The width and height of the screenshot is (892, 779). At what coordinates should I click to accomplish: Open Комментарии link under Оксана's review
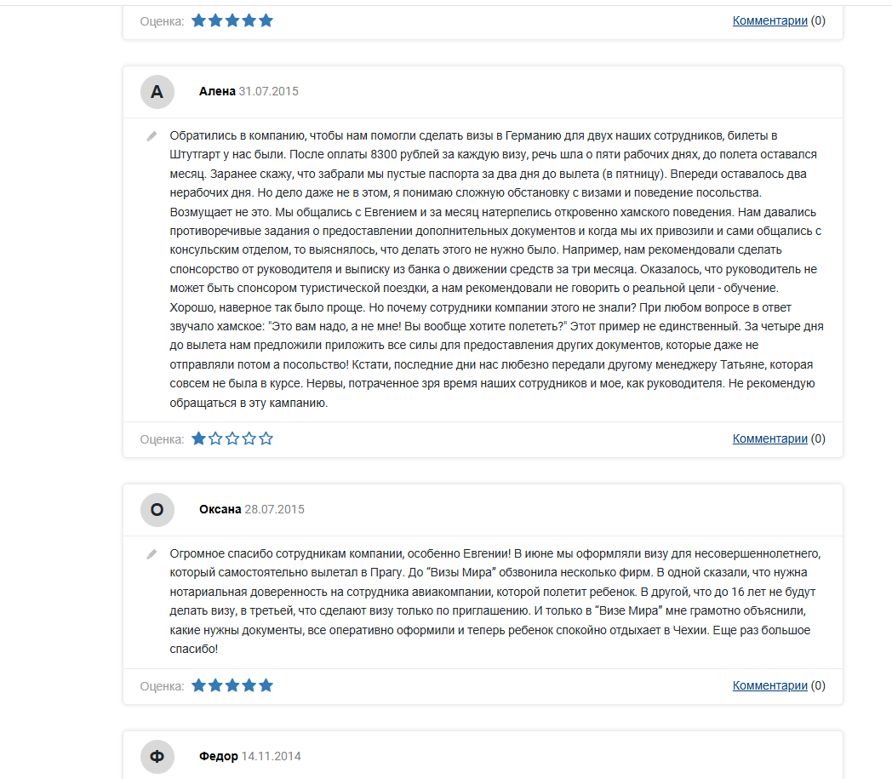(x=769, y=685)
